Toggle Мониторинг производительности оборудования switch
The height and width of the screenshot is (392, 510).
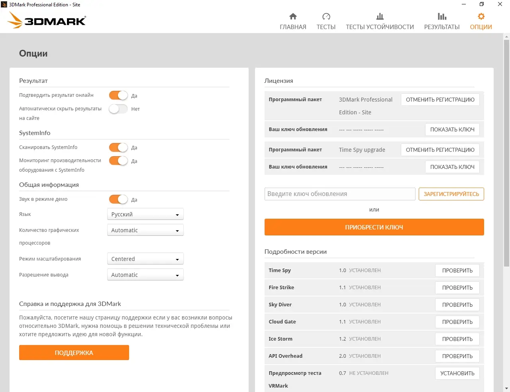(118, 161)
